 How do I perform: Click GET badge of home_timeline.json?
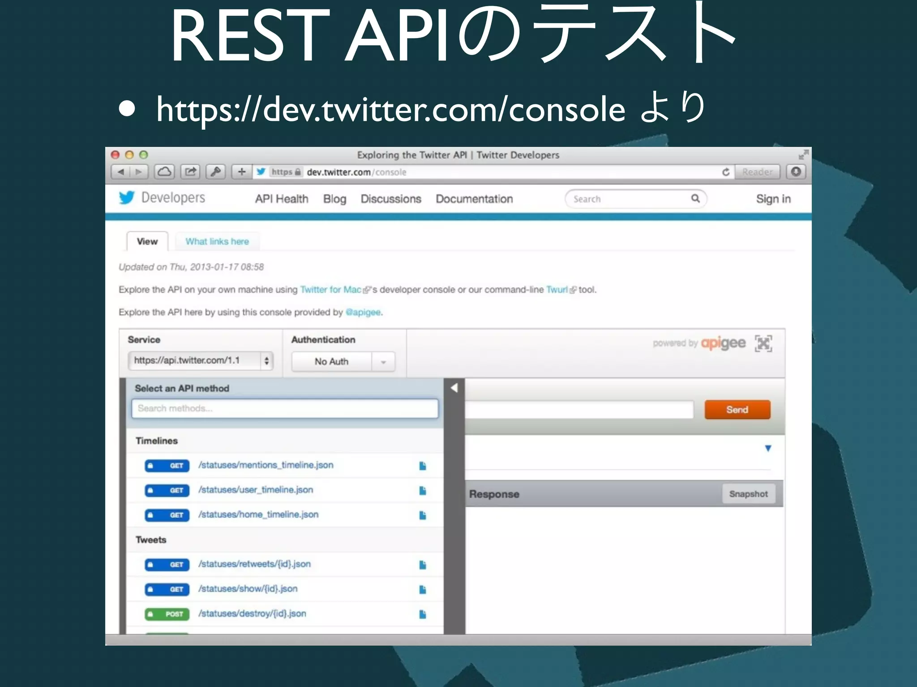pyautogui.click(x=167, y=515)
